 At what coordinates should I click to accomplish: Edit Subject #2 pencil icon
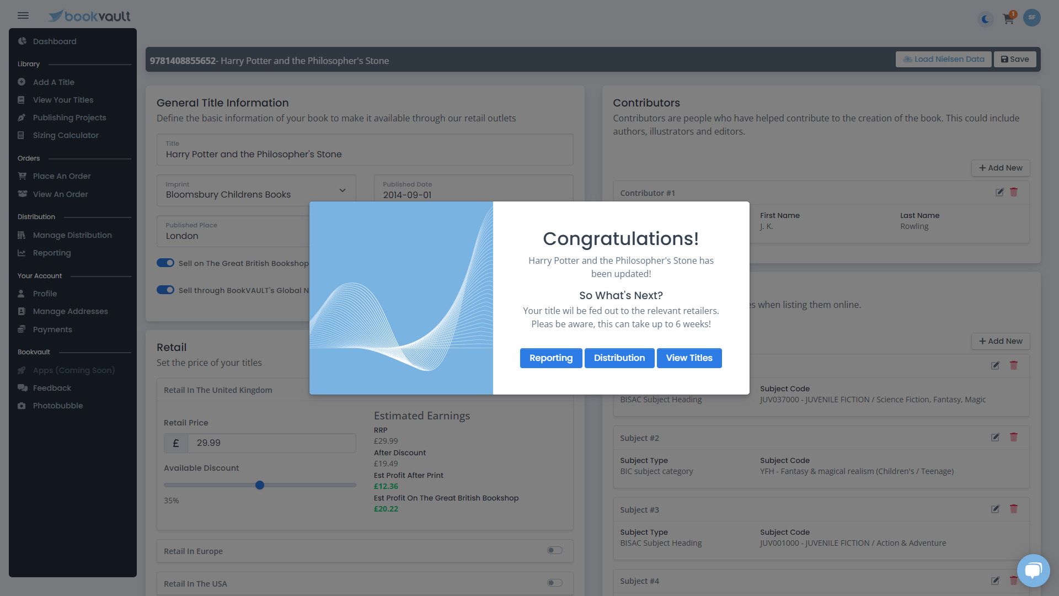point(996,437)
